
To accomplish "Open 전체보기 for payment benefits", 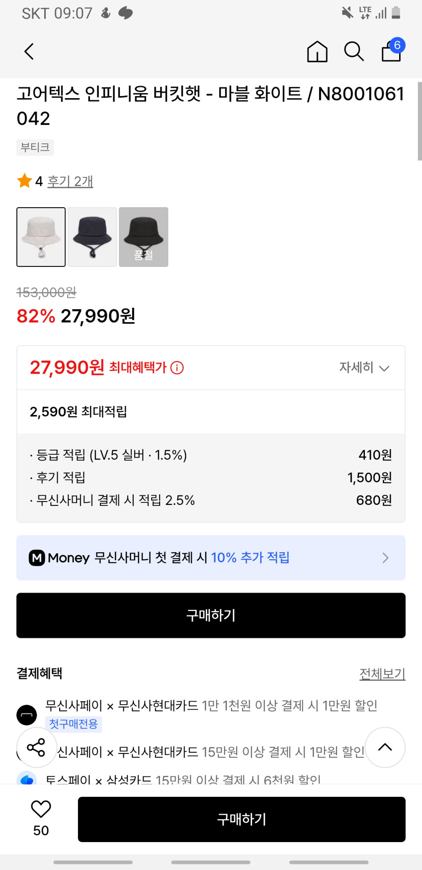I will [382, 674].
